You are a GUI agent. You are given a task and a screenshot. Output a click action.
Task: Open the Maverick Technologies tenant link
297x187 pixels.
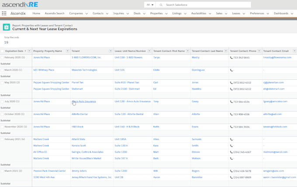coord(84,70)
